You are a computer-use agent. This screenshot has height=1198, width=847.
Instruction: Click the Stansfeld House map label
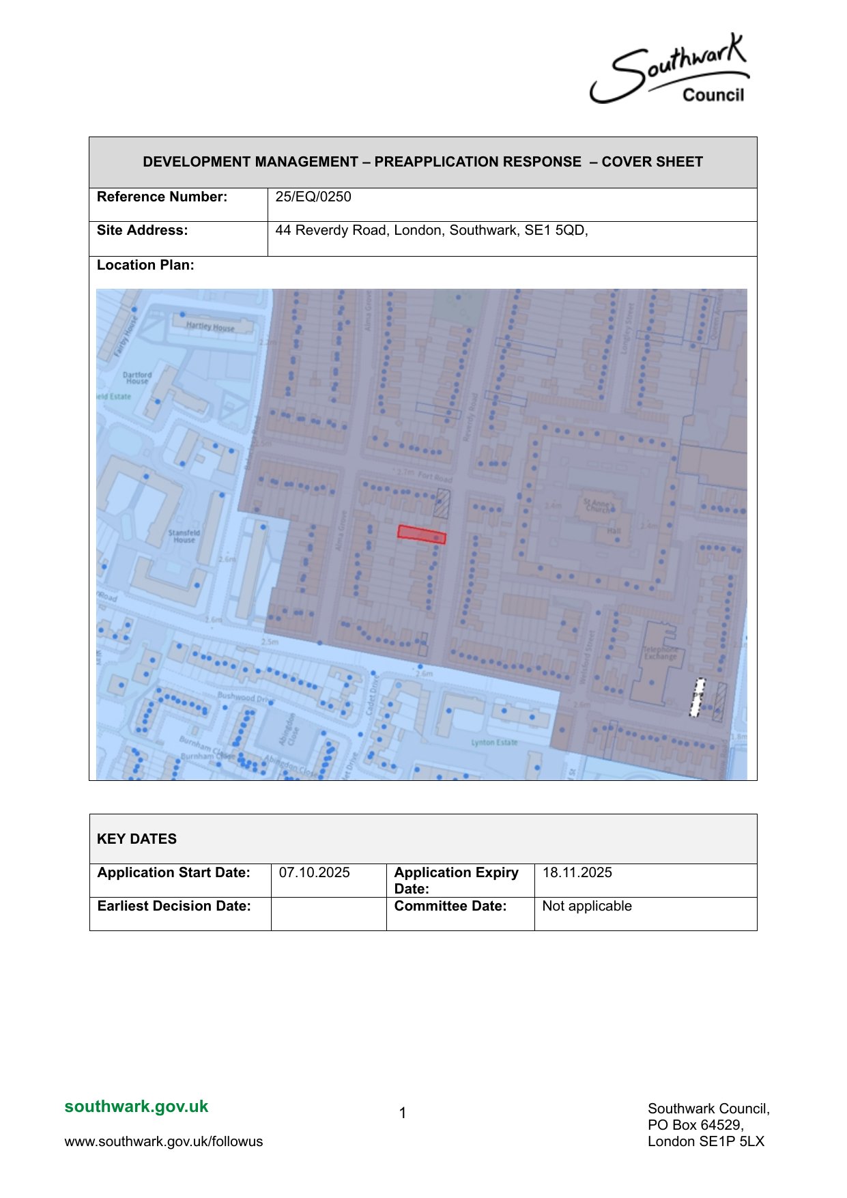coord(184,536)
